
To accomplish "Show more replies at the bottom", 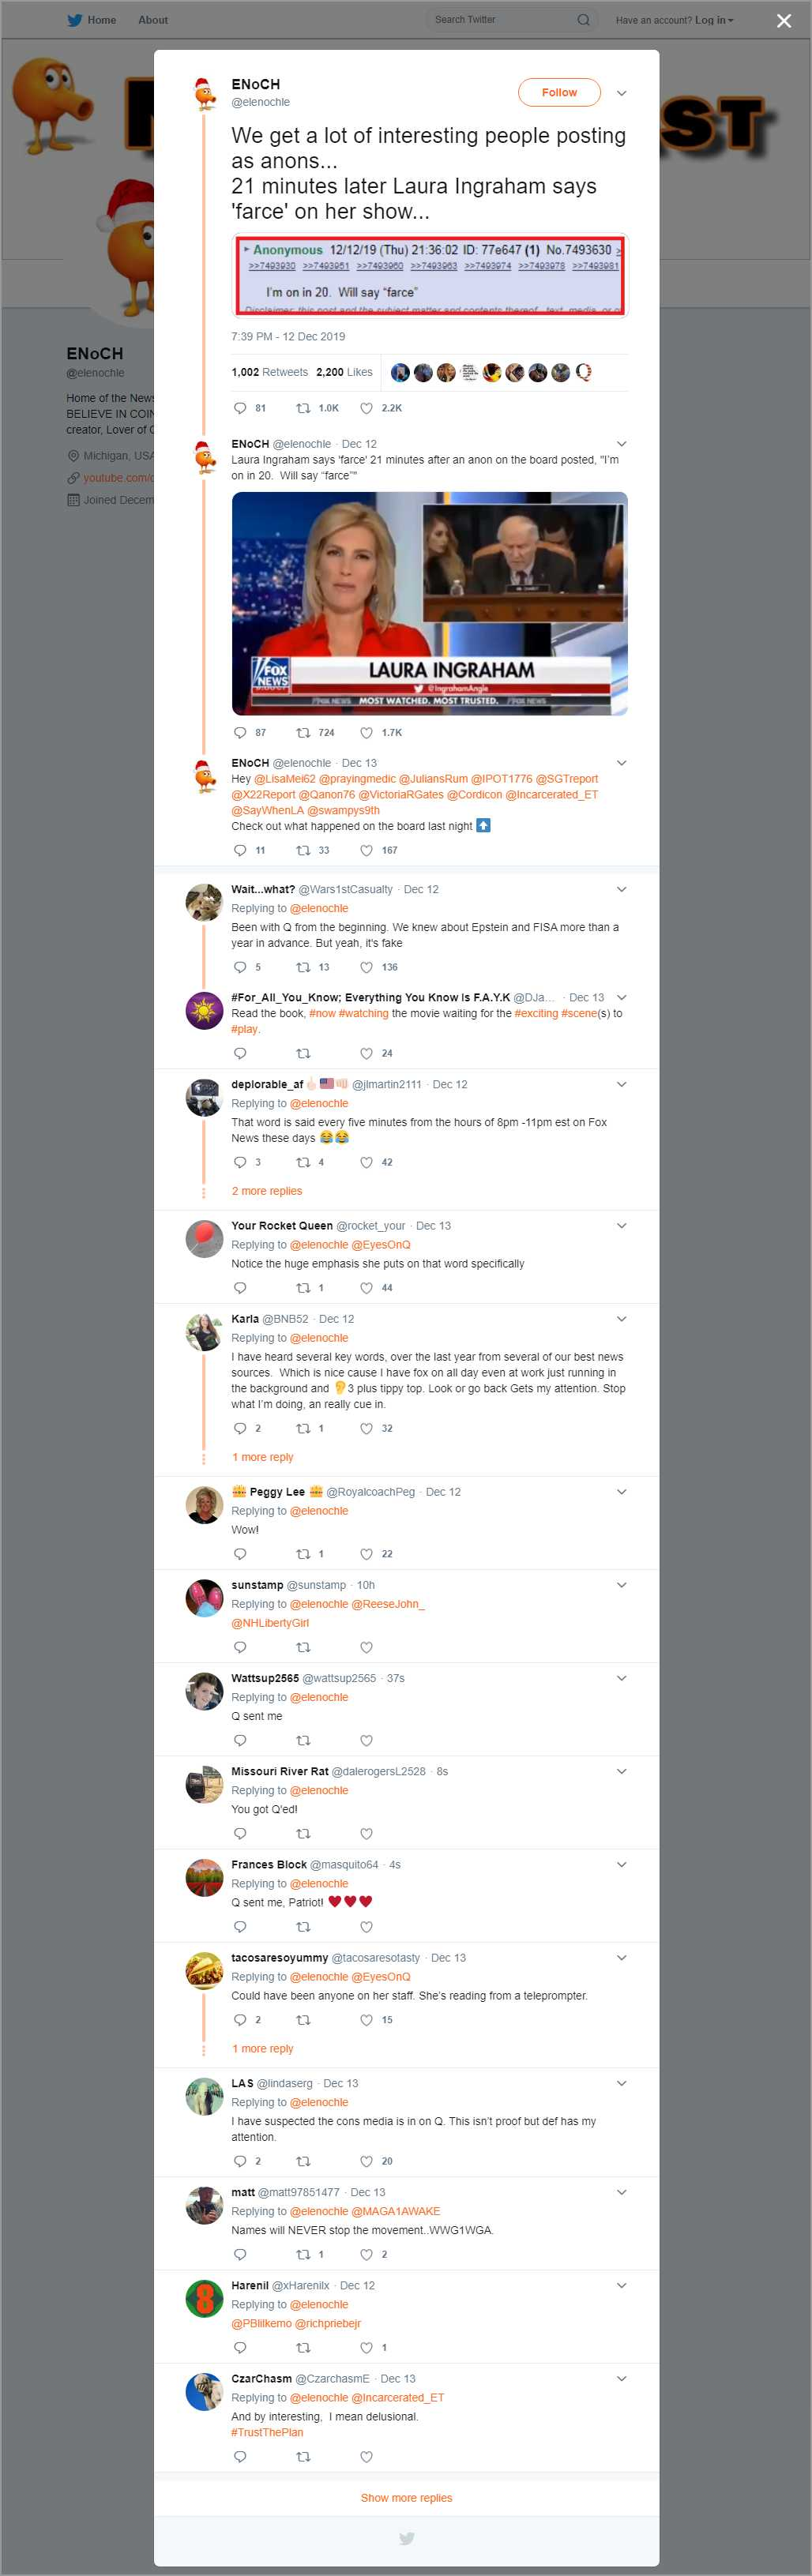I will coord(406,2497).
